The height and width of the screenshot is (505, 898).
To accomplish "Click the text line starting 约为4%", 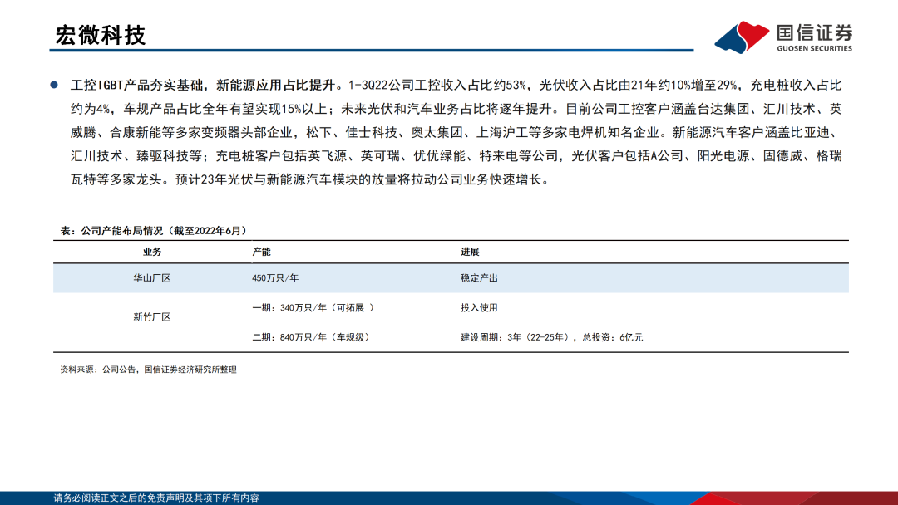I will pyautogui.click(x=456, y=109).
